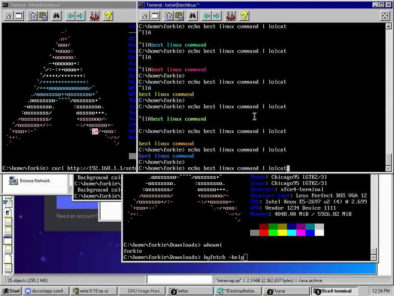This screenshot has width=394, height=296.
Task: Go to previous tab arrow, active terminal
Action: click(207, 16)
